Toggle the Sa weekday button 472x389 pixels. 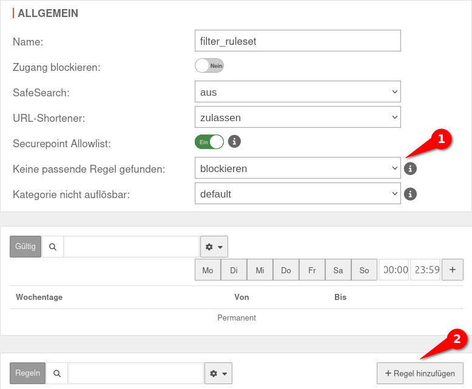(338, 270)
